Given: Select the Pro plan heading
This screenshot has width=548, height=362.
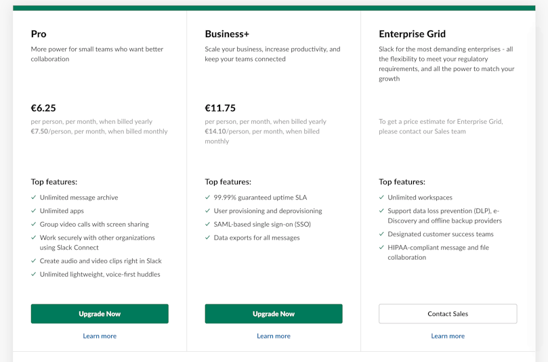Looking at the screenshot, I should (x=39, y=34).
